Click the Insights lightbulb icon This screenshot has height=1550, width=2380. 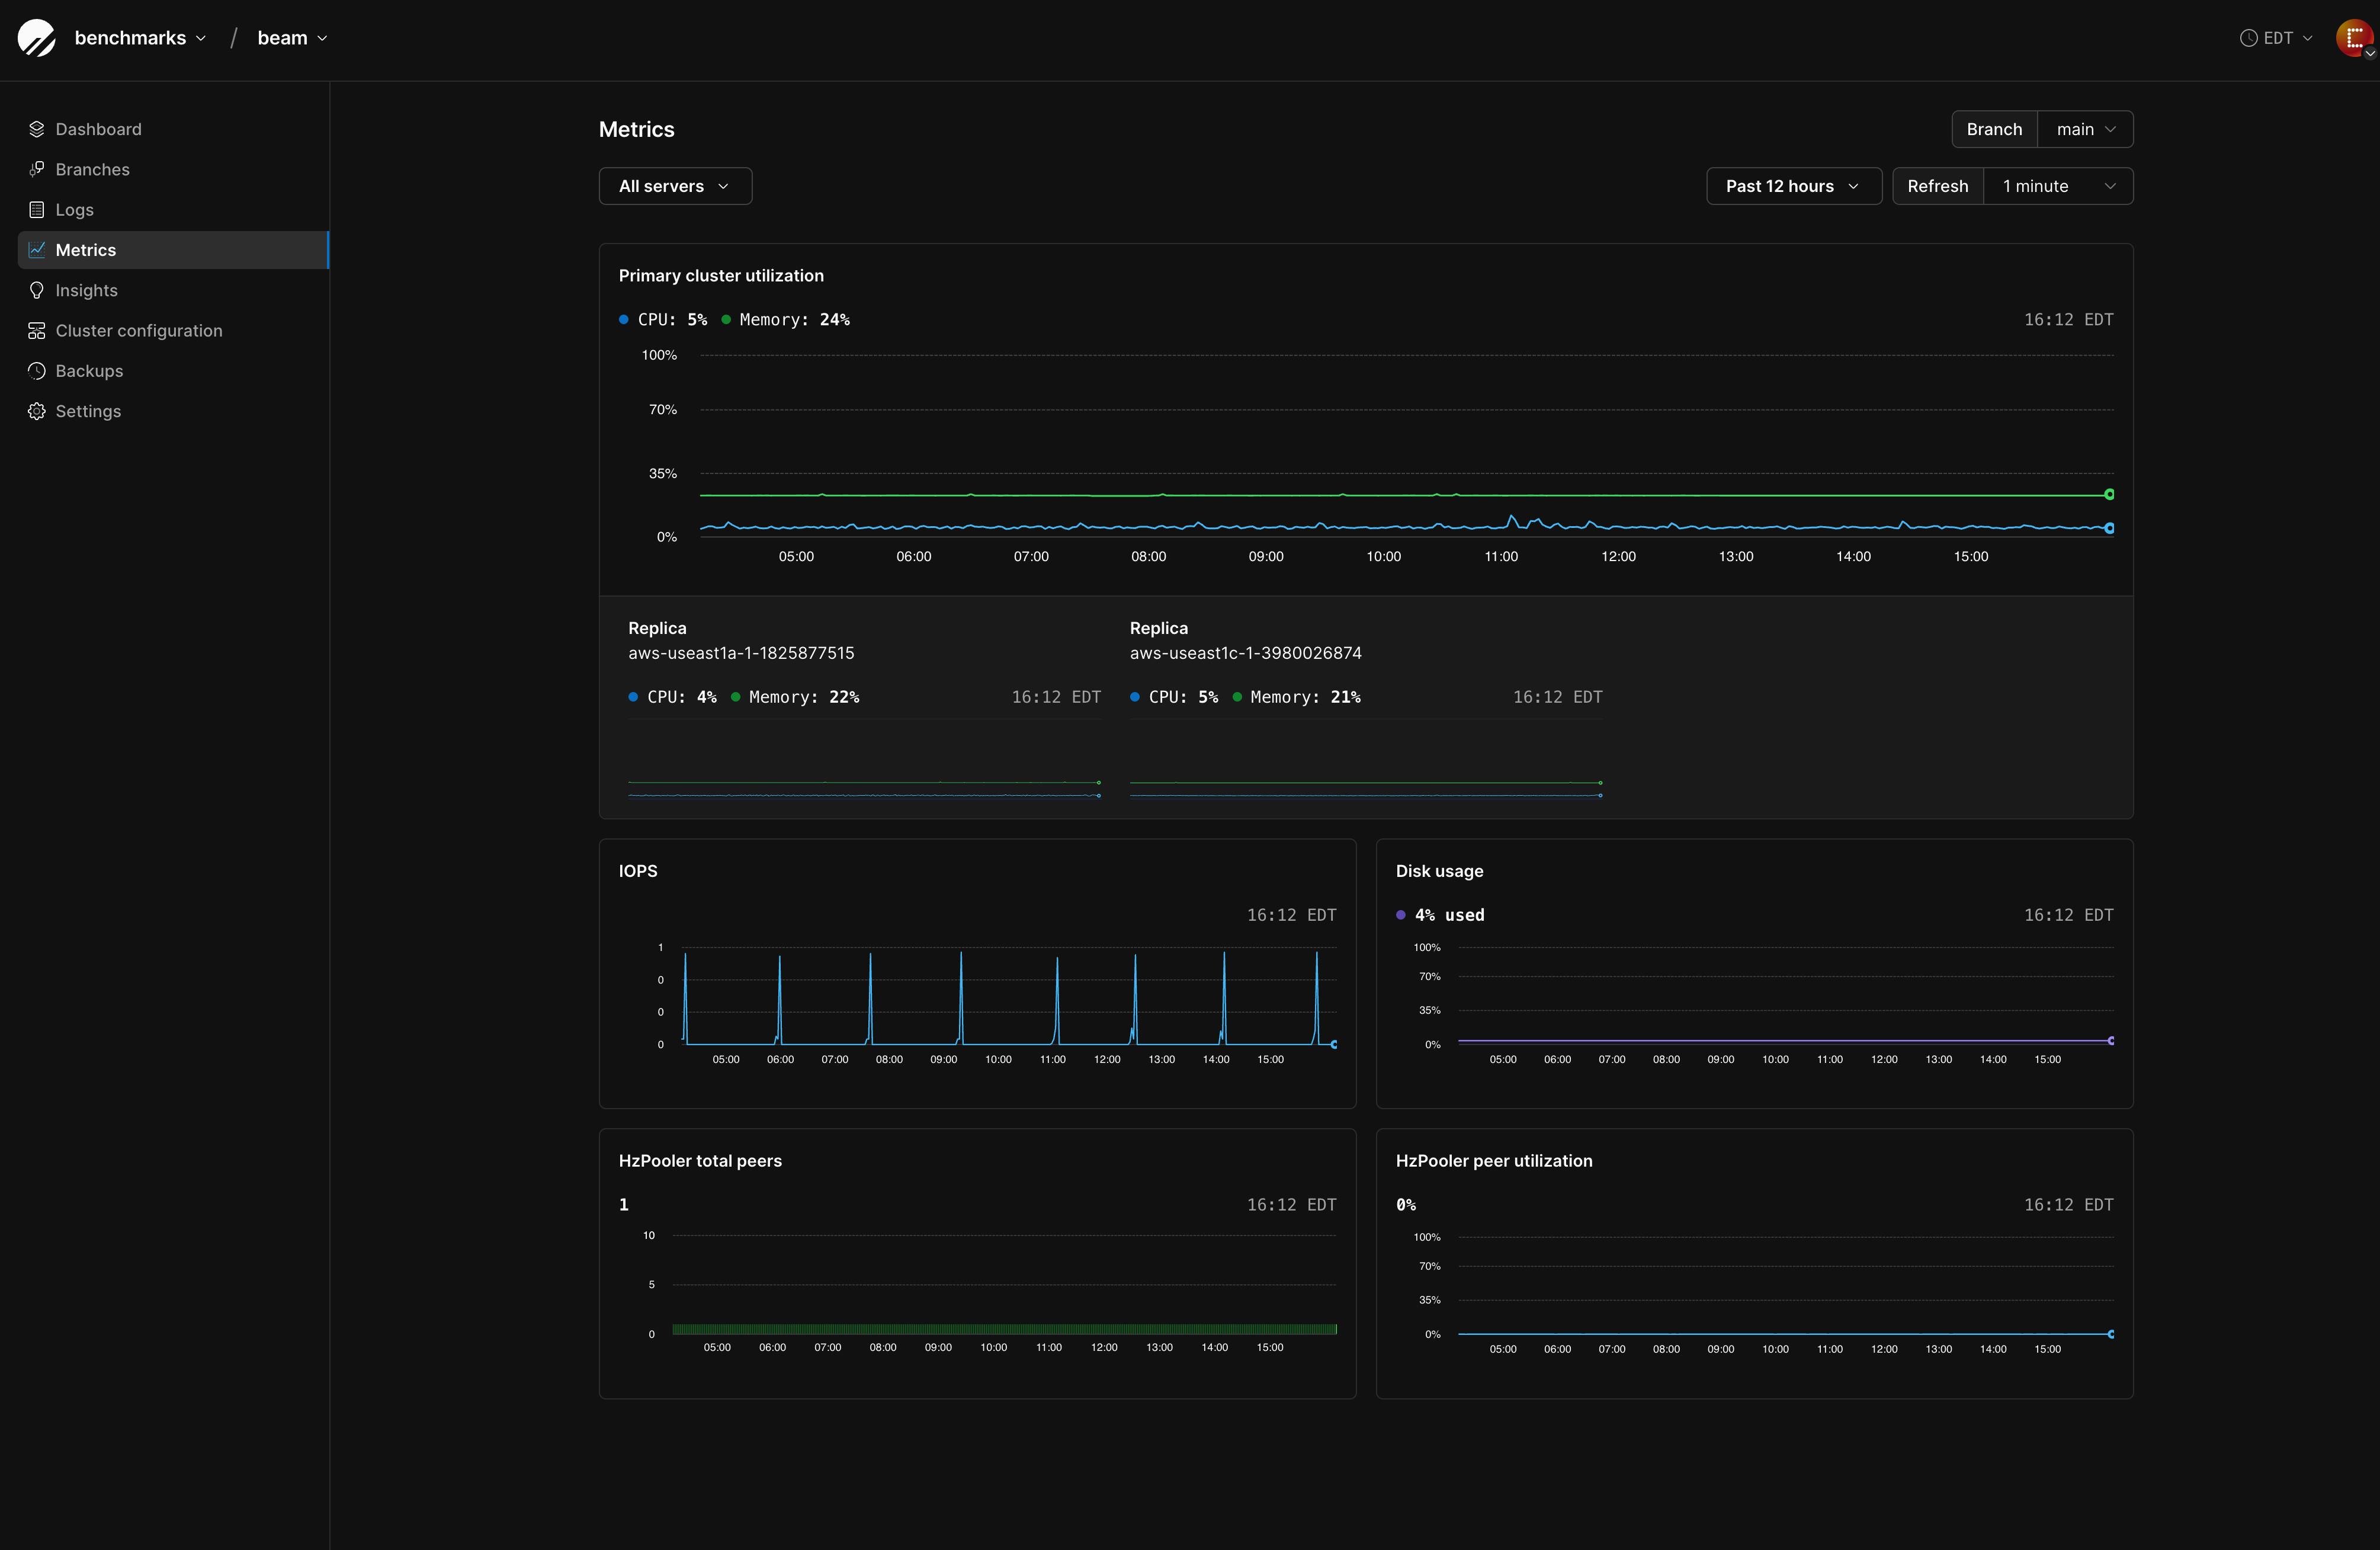37,290
